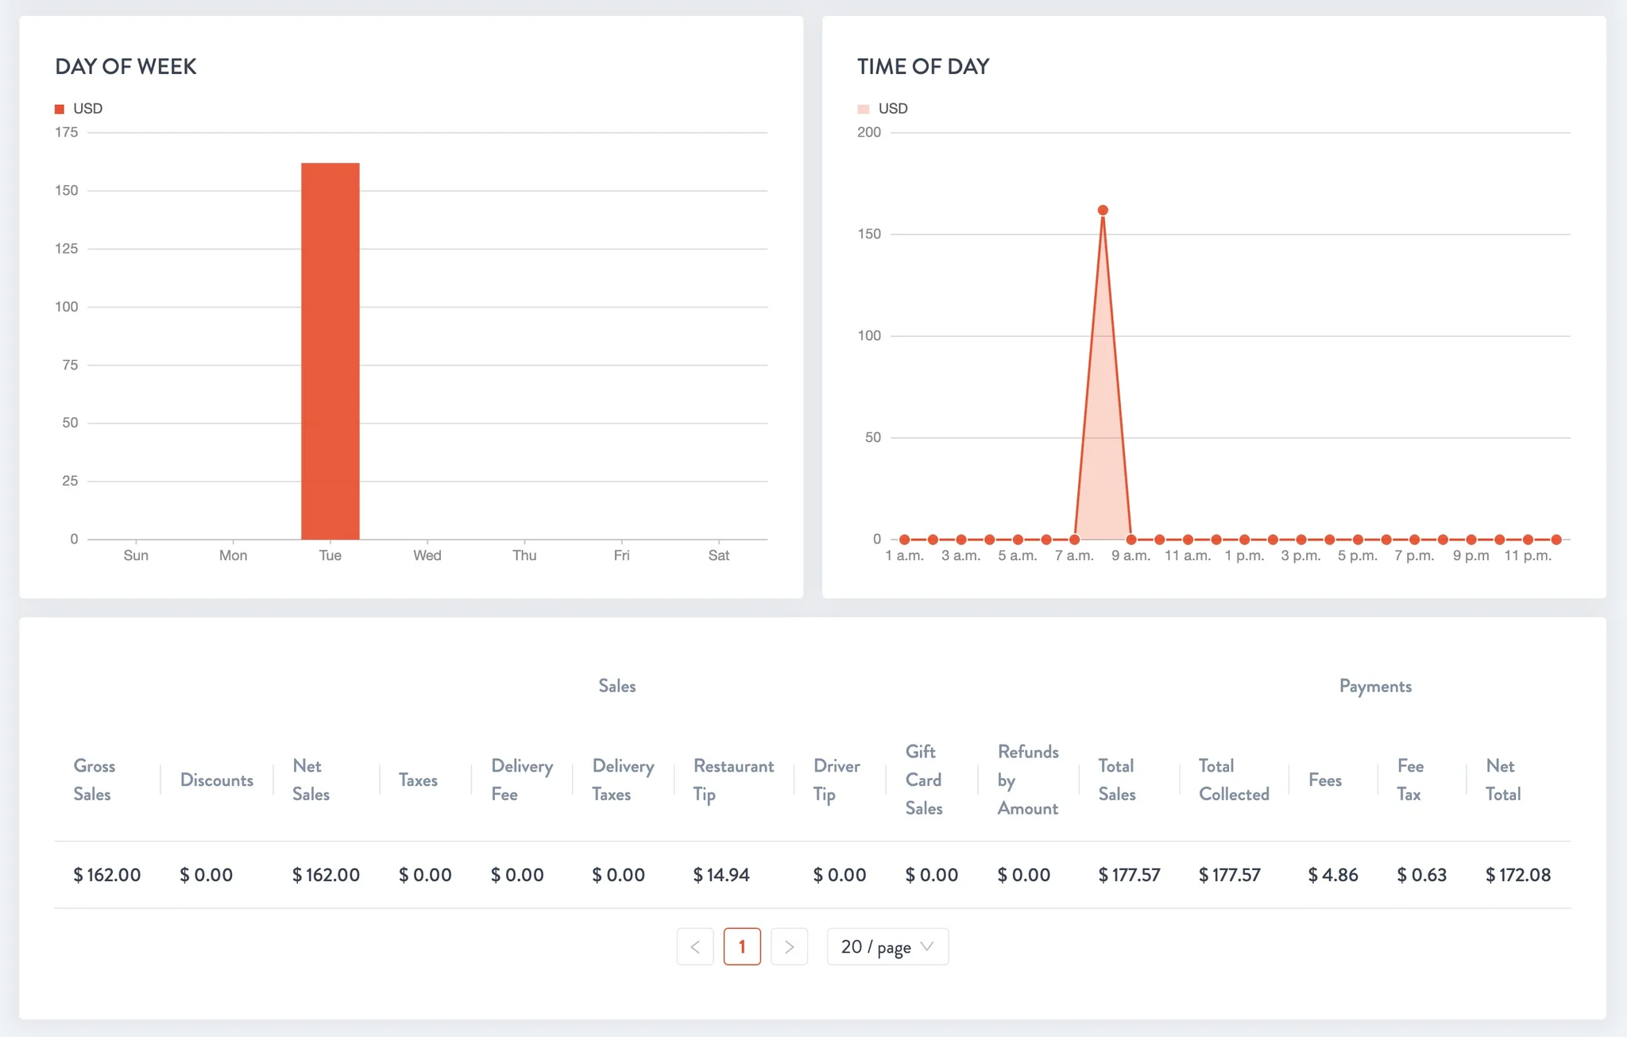1627x1037 pixels.
Task: Click the Net Total column header
Action: [1503, 780]
